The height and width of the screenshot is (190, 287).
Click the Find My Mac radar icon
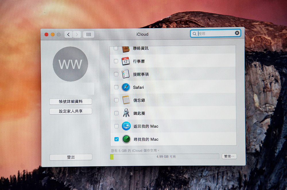coord(126,139)
